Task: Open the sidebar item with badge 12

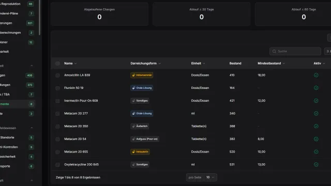Action: point(17,42)
